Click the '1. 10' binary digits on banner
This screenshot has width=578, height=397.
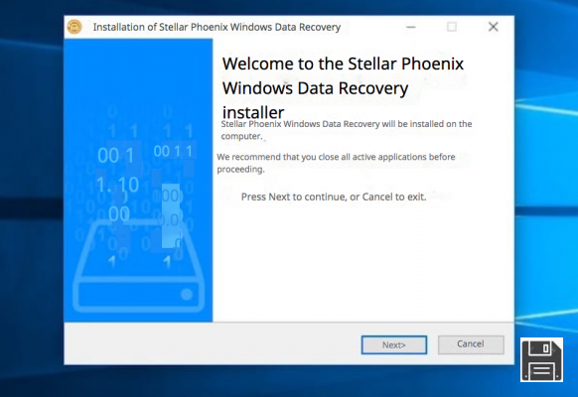pos(117,185)
